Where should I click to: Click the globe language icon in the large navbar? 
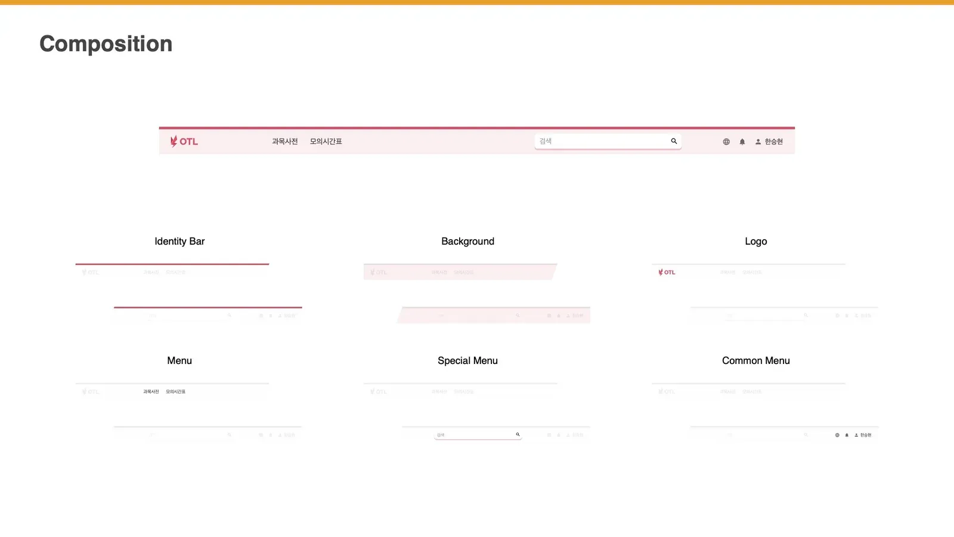pos(726,142)
